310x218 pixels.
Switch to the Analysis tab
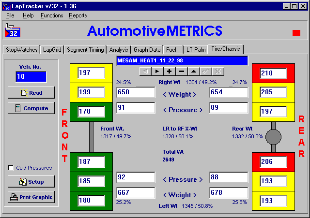119,50
